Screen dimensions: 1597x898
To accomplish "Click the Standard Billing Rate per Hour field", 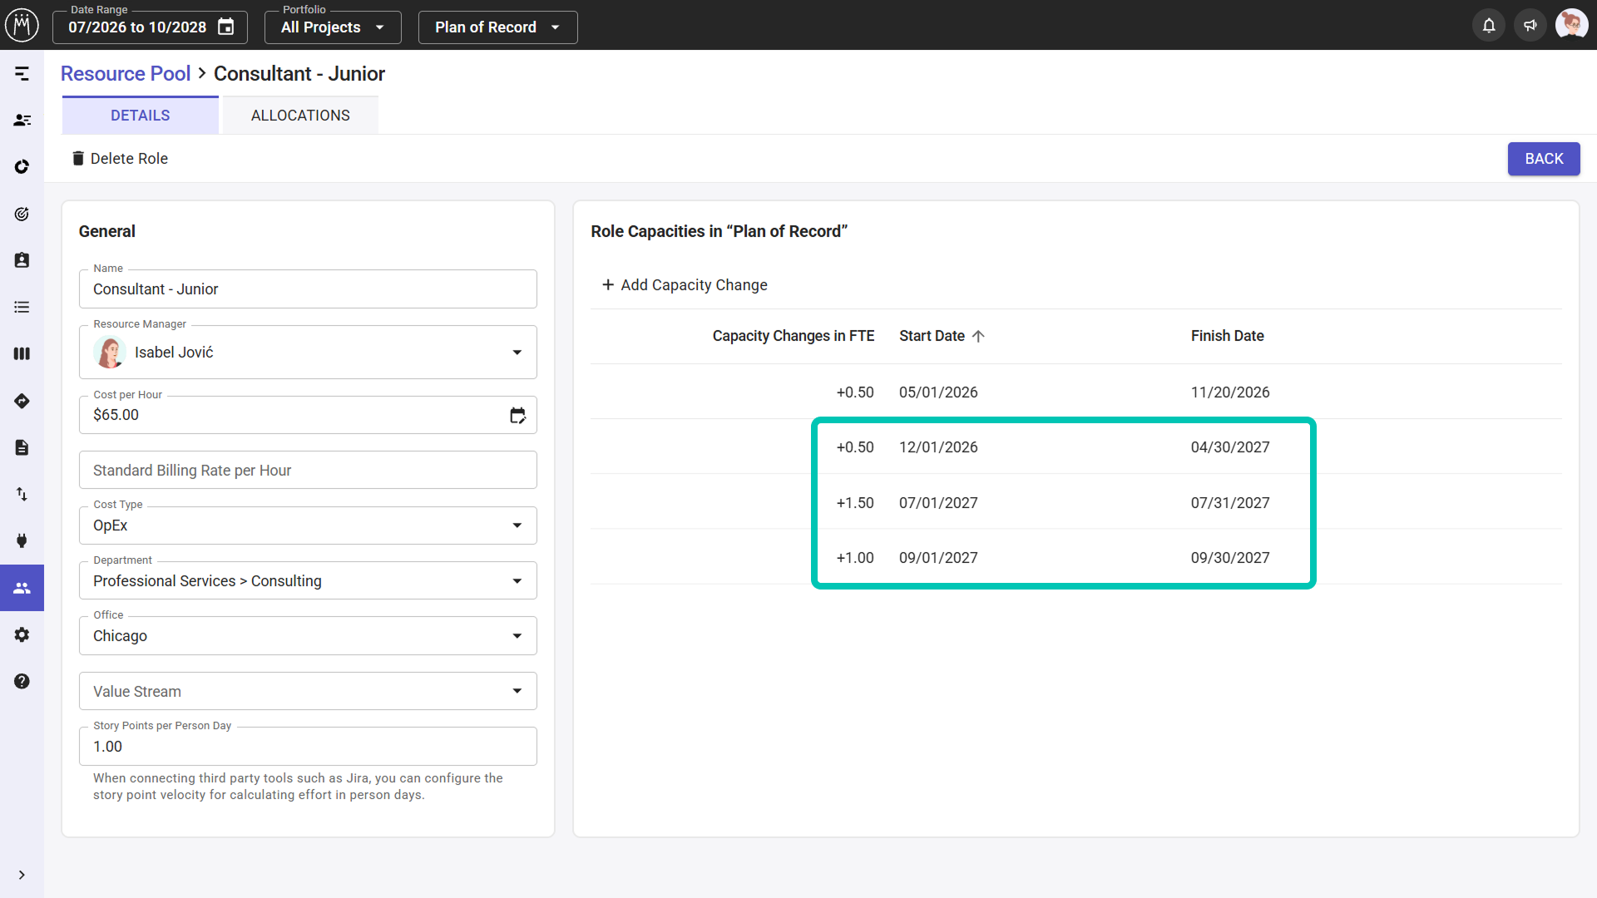I will coord(308,471).
